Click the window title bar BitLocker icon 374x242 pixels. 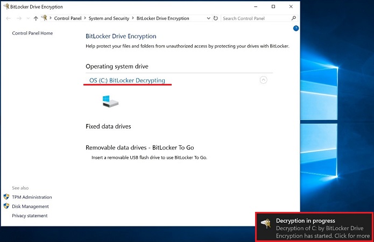(6, 6)
